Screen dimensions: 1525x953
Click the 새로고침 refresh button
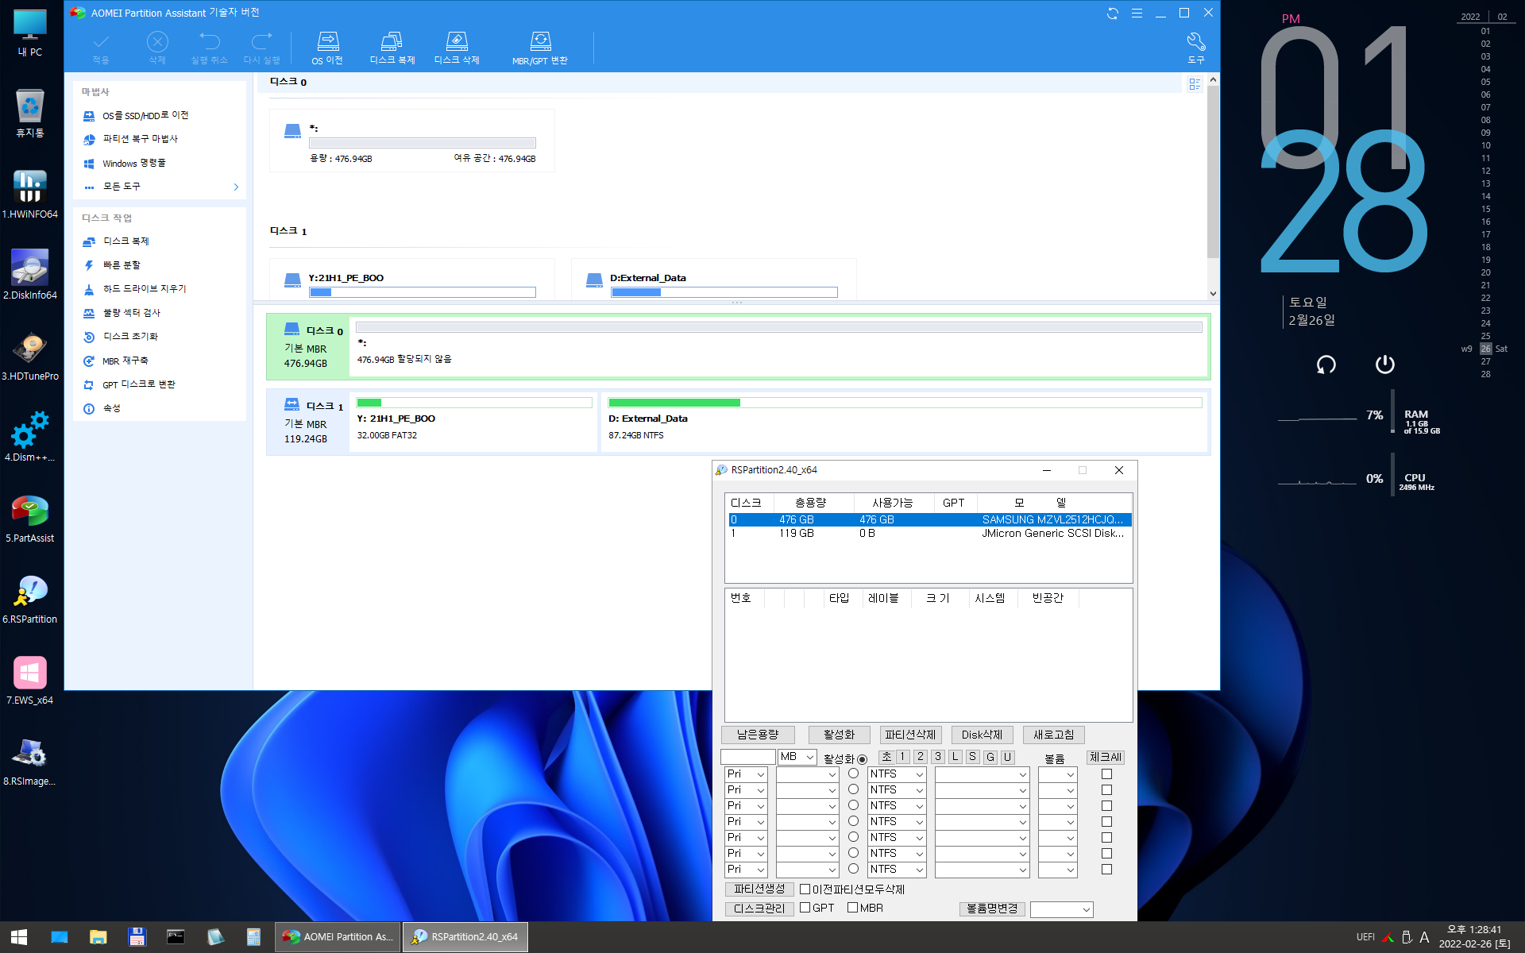pyautogui.click(x=1053, y=735)
